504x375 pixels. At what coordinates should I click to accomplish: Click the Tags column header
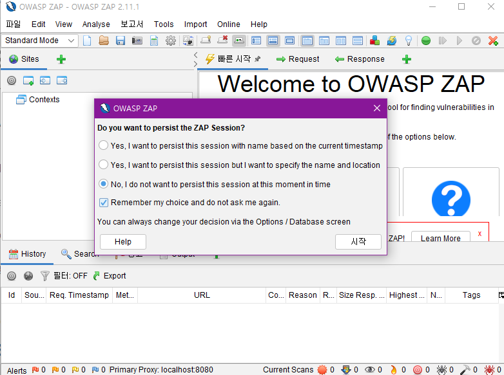pos(471,295)
